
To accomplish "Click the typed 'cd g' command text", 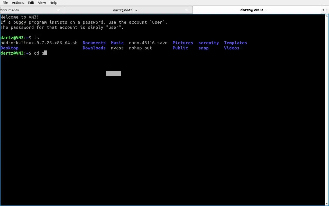I will (x=39, y=53).
